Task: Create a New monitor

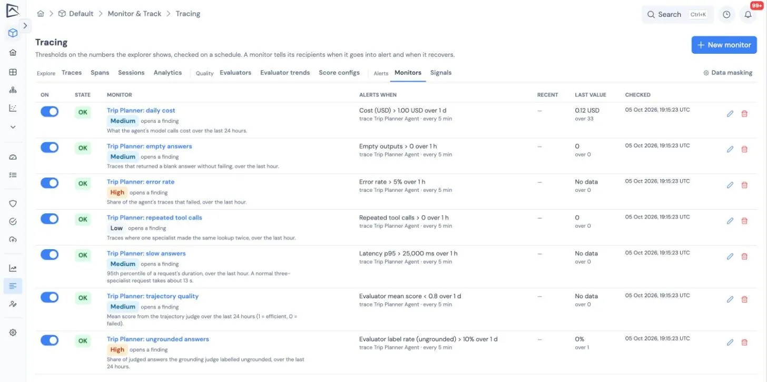Action: coord(724,45)
